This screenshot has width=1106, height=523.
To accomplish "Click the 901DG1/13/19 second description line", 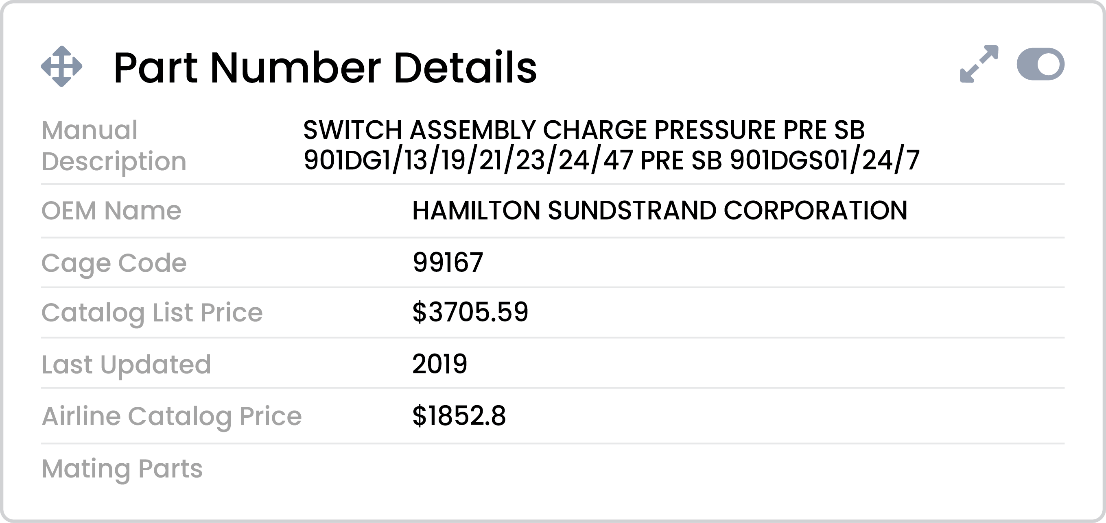I will (x=611, y=161).
